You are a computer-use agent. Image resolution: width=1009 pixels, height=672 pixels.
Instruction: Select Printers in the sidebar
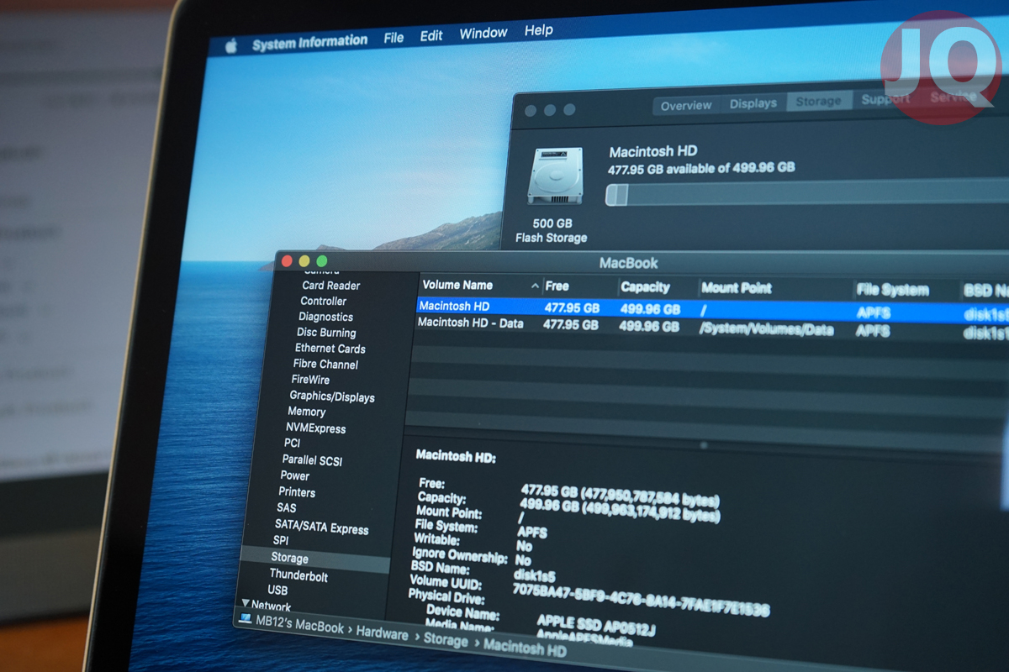click(297, 492)
